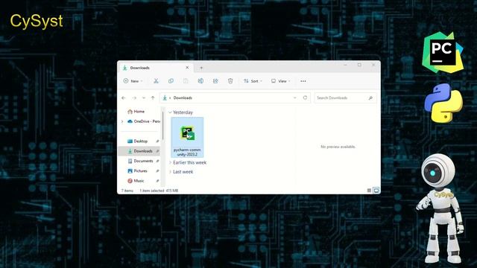Click the 'No preview available' text
477x268 pixels.
pyautogui.click(x=338, y=147)
